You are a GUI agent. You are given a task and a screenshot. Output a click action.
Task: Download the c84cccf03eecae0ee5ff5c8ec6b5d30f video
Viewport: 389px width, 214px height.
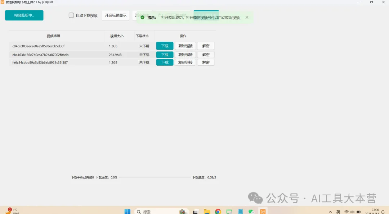point(165,46)
